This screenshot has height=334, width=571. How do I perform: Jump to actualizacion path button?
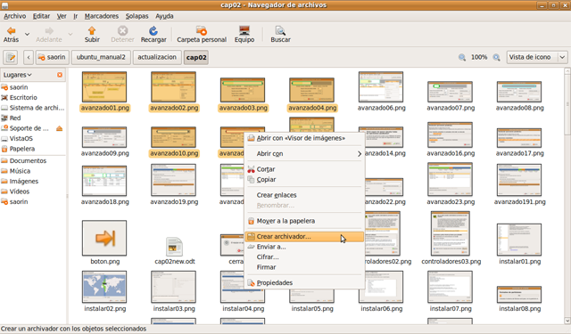[157, 57]
